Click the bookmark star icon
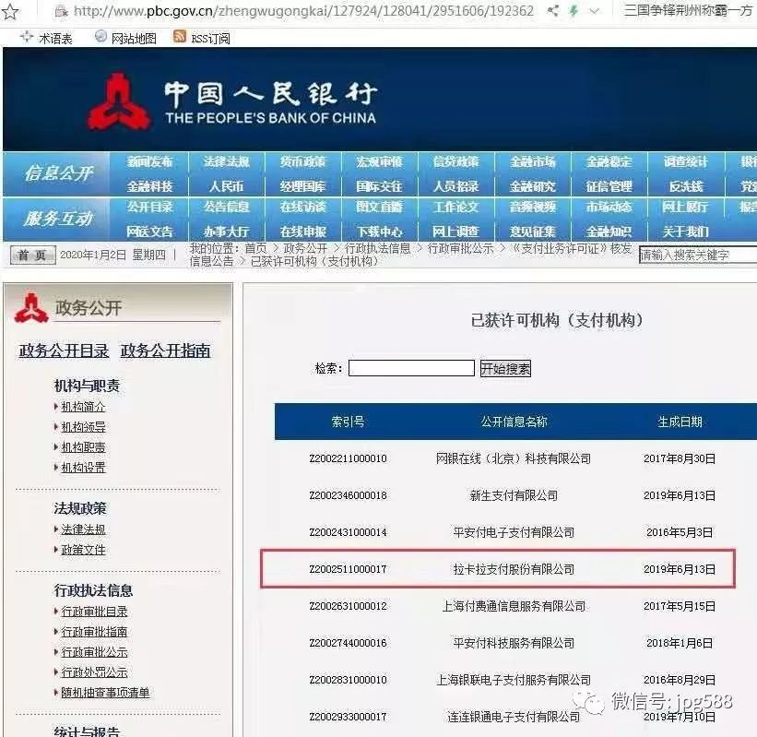 (9, 12)
